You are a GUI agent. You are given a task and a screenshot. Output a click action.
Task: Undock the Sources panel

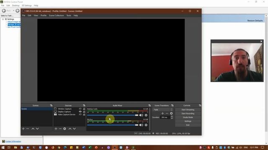coord(84,105)
